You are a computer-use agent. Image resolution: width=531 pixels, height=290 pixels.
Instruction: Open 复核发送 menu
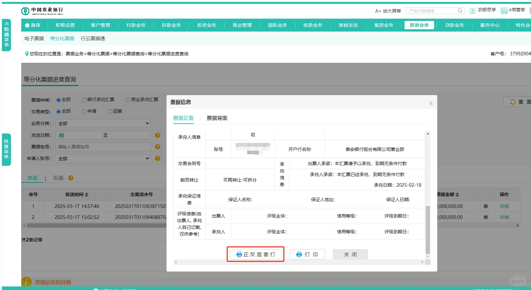348,25
